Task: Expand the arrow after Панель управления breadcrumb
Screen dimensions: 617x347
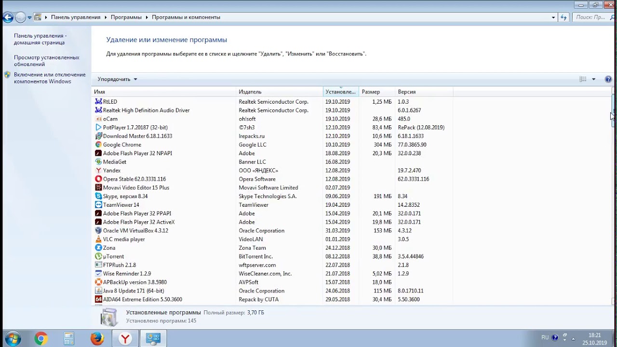Action: coord(106,17)
